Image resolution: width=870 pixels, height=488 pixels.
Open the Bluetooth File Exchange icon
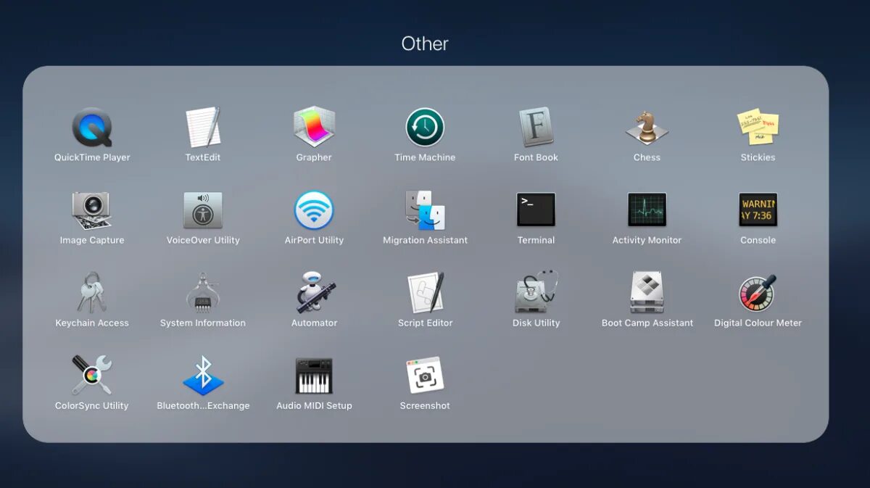click(203, 376)
